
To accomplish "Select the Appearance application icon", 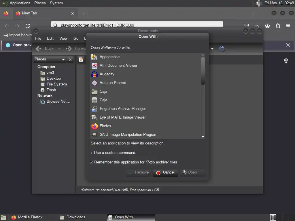I will 94,57.
